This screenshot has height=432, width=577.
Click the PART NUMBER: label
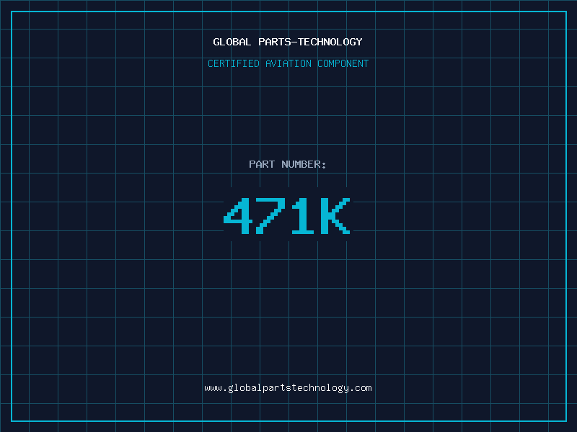287,164
